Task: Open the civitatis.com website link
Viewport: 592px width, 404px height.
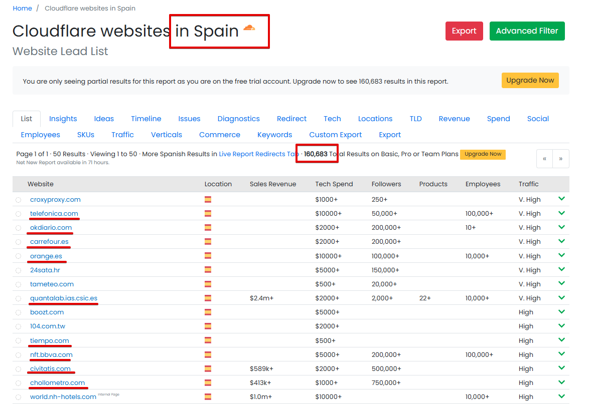Action: 50,369
